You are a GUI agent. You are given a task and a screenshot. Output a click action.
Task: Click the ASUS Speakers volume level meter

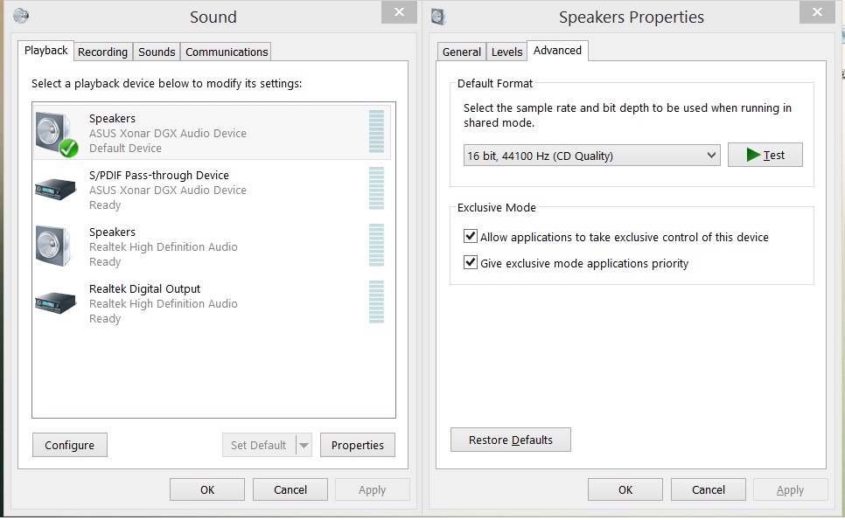point(377,133)
